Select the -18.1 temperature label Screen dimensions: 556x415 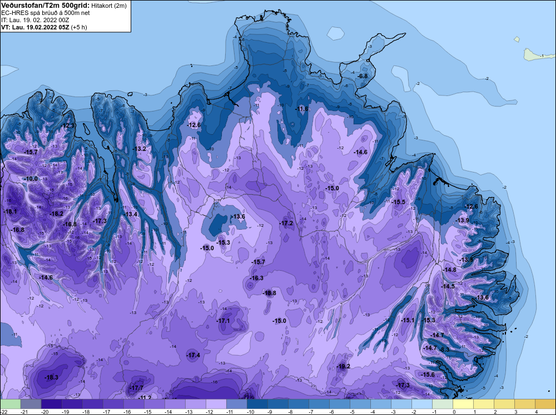[10, 211]
